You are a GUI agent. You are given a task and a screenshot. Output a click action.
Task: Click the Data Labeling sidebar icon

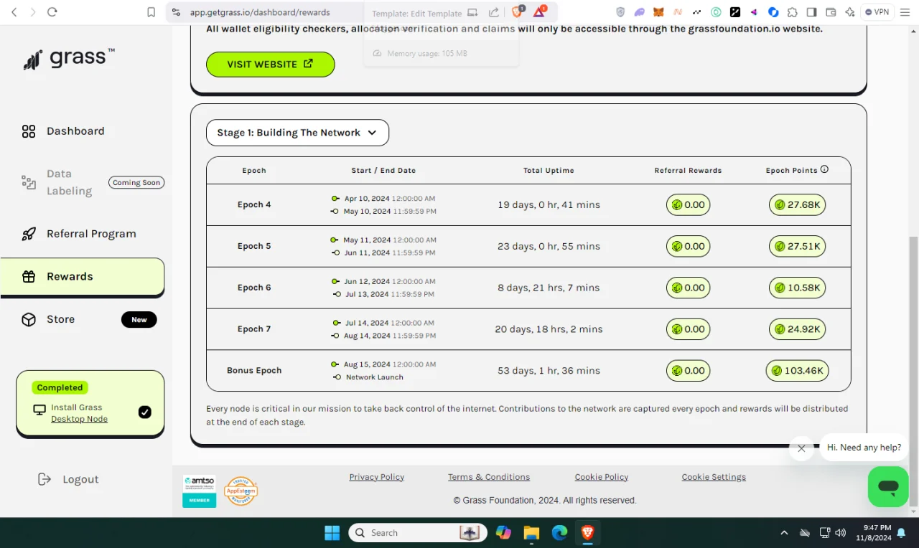click(29, 182)
